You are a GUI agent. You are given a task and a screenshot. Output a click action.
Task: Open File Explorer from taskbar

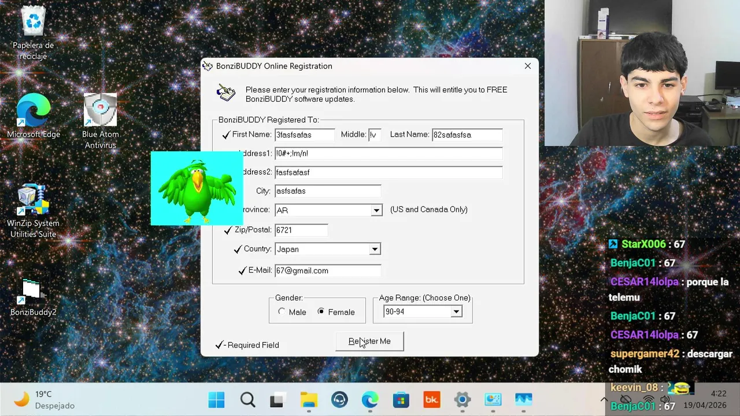click(x=309, y=399)
